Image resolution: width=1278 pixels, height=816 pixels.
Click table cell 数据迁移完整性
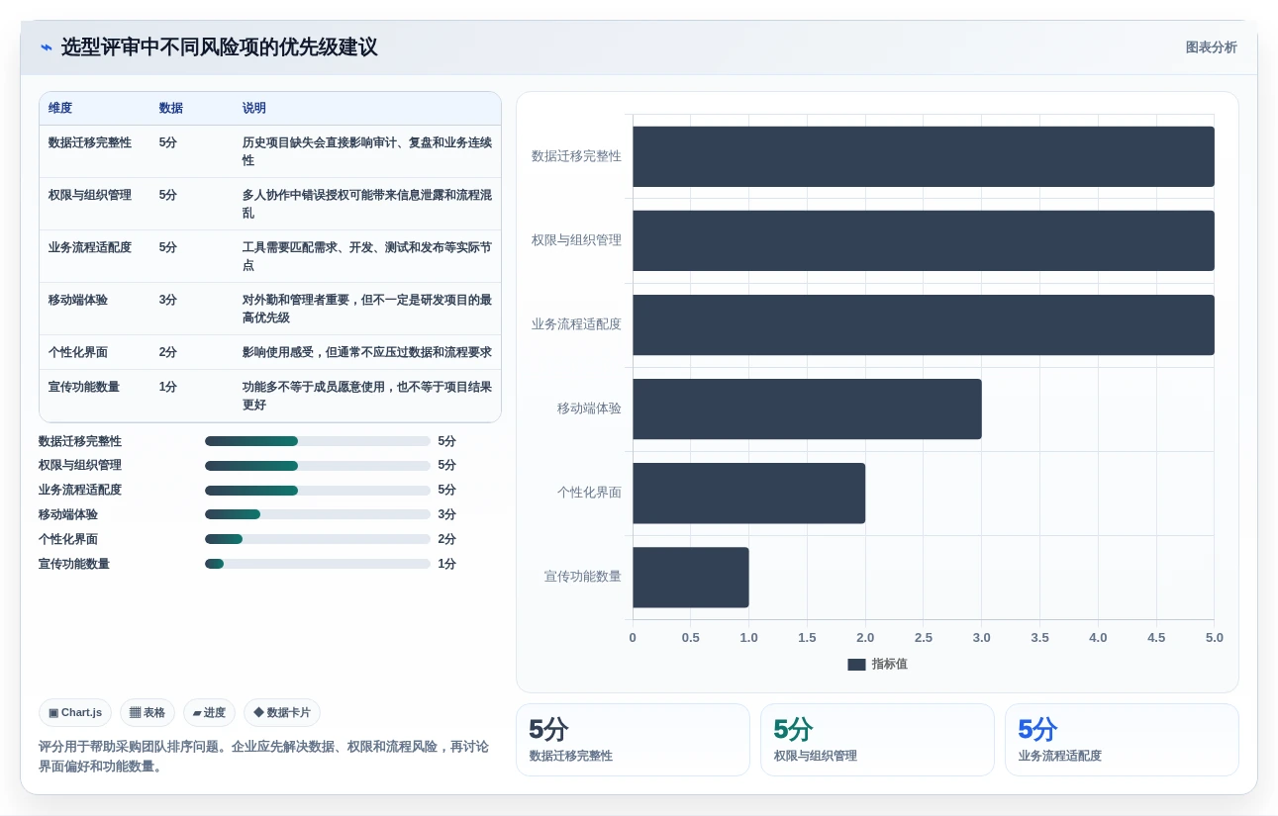click(x=90, y=142)
